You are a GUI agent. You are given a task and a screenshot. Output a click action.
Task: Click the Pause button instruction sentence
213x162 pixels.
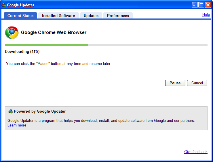click(x=58, y=64)
